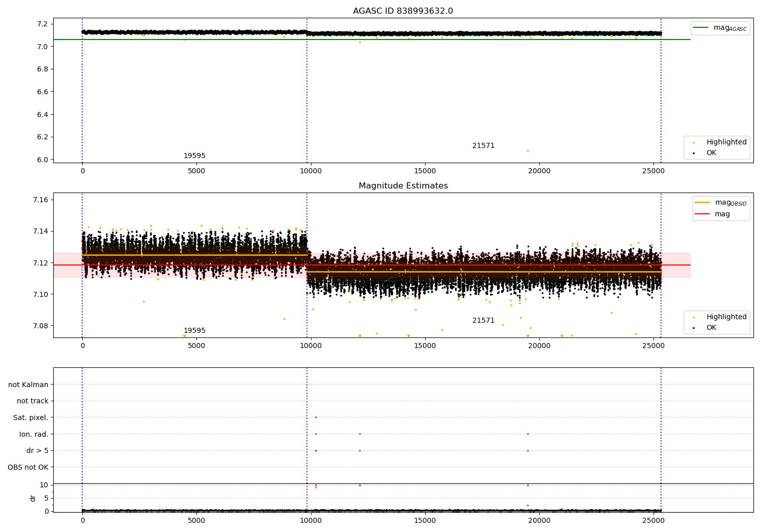The image size is (761, 532).
Task: Click the "not Kalman" row label
Action: [x=28, y=385]
